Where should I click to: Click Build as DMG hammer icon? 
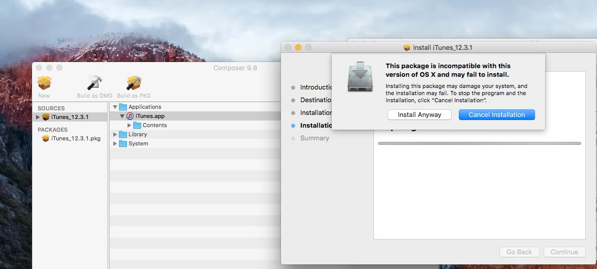(95, 83)
